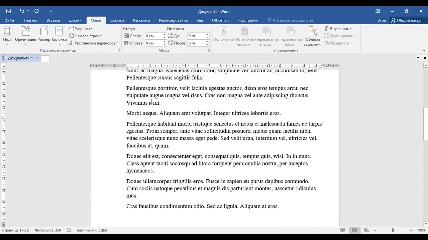Open the Файл menu
The width and height of the screenshot is (428, 240).
[9, 20]
